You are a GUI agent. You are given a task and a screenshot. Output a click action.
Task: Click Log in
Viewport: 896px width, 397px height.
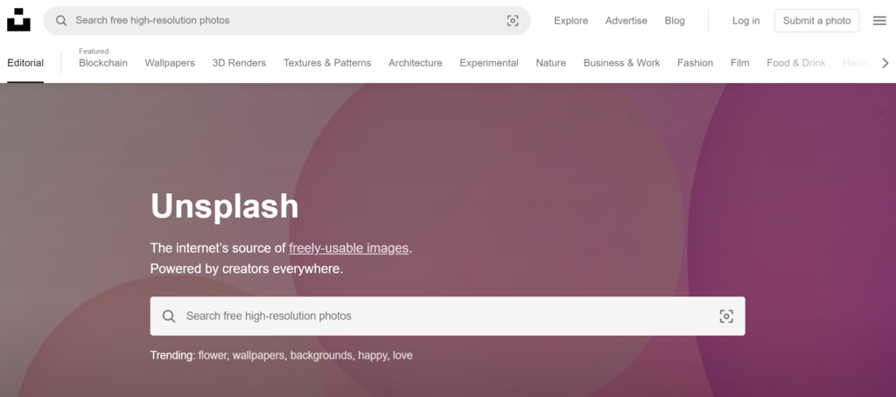[745, 21]
